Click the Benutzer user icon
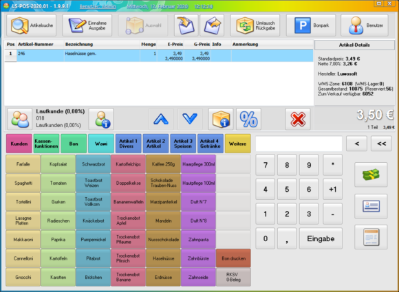 click(x=365, y=25)
